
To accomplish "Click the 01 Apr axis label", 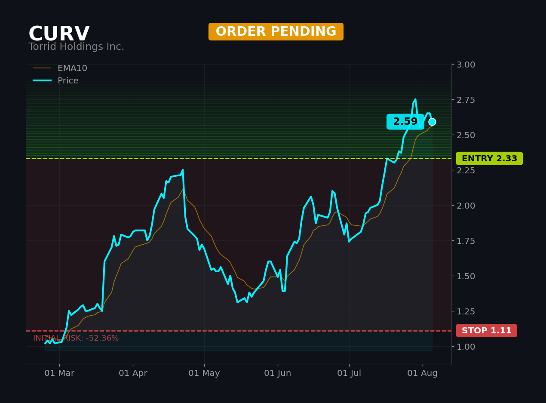I will (133, 373).
